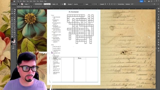Screen dimensions: 160x90
Task: Click the Character panel link
Action: (x=70, y=4)
